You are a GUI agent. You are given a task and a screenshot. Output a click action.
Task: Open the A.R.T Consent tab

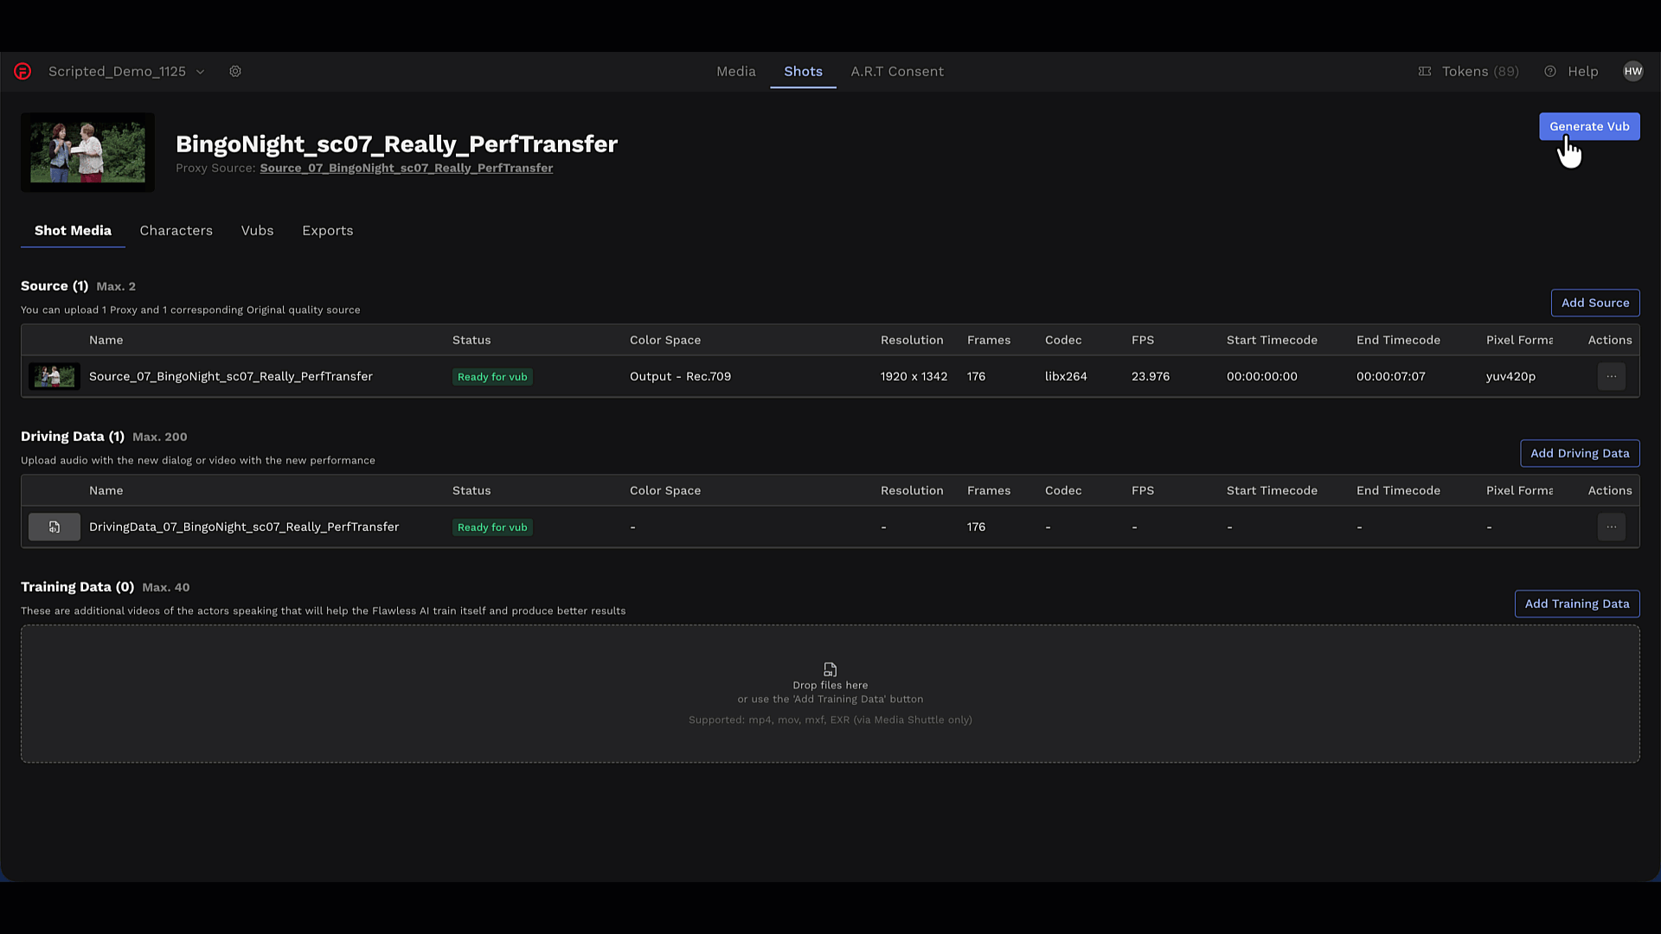tap(896, 72)
